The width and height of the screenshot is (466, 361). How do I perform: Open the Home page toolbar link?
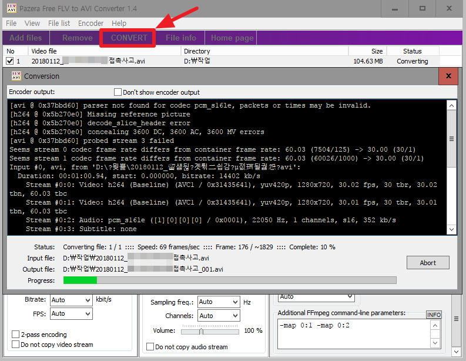click(x=232, y=38)
